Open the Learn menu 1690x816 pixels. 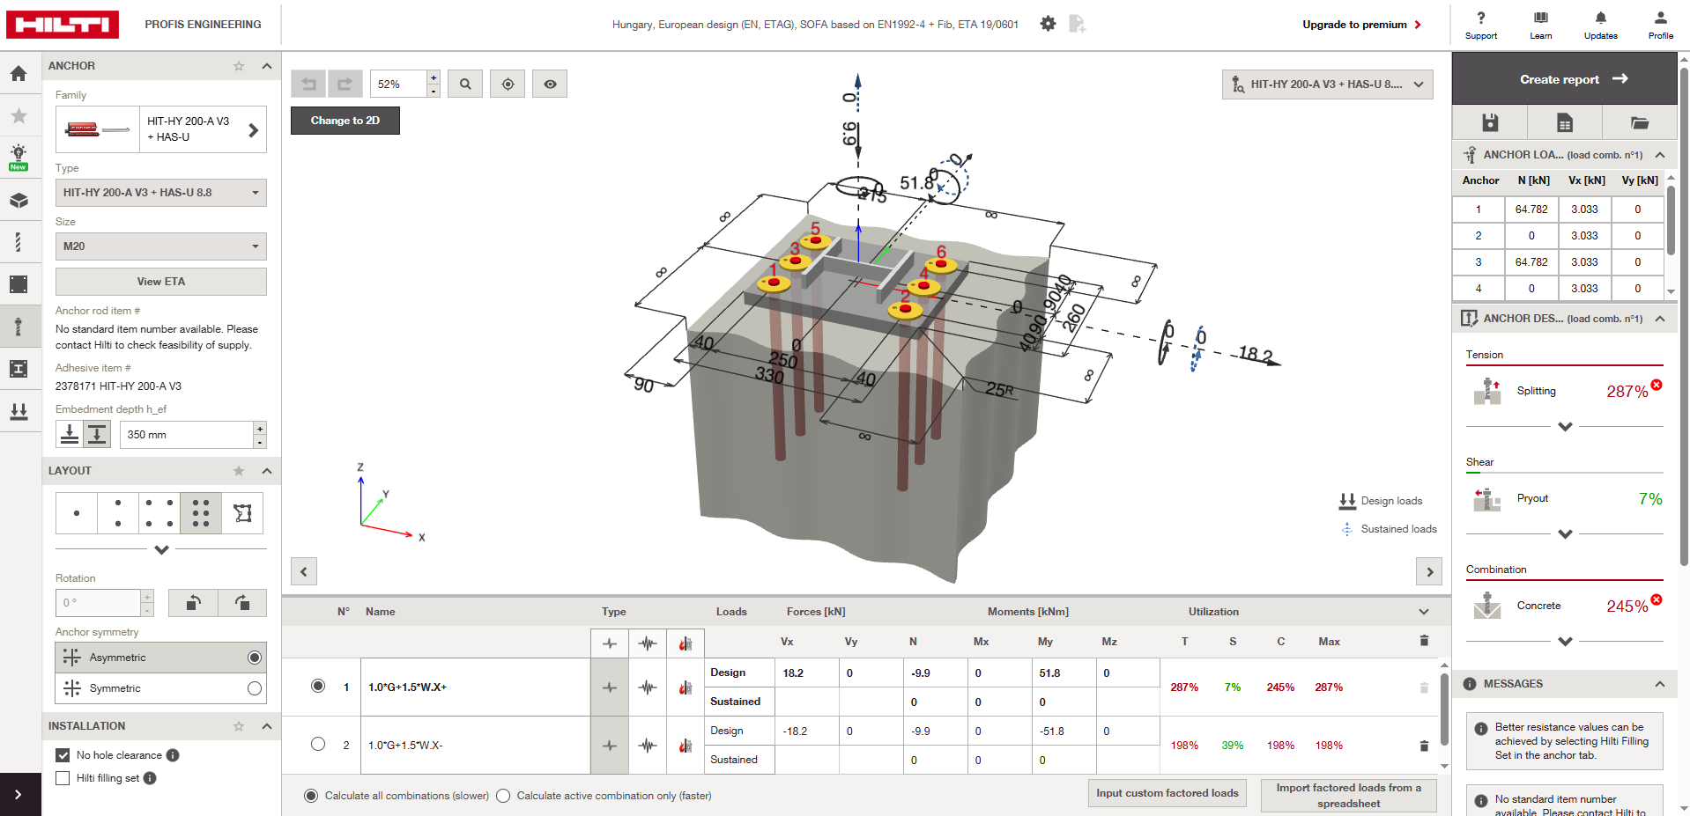pos(1540,25)
